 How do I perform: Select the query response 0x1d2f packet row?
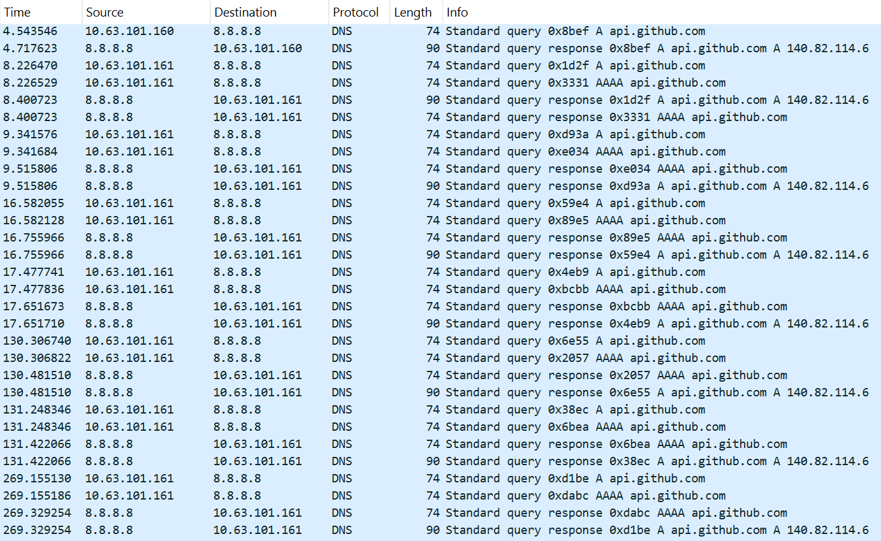[x=574, y=100]
